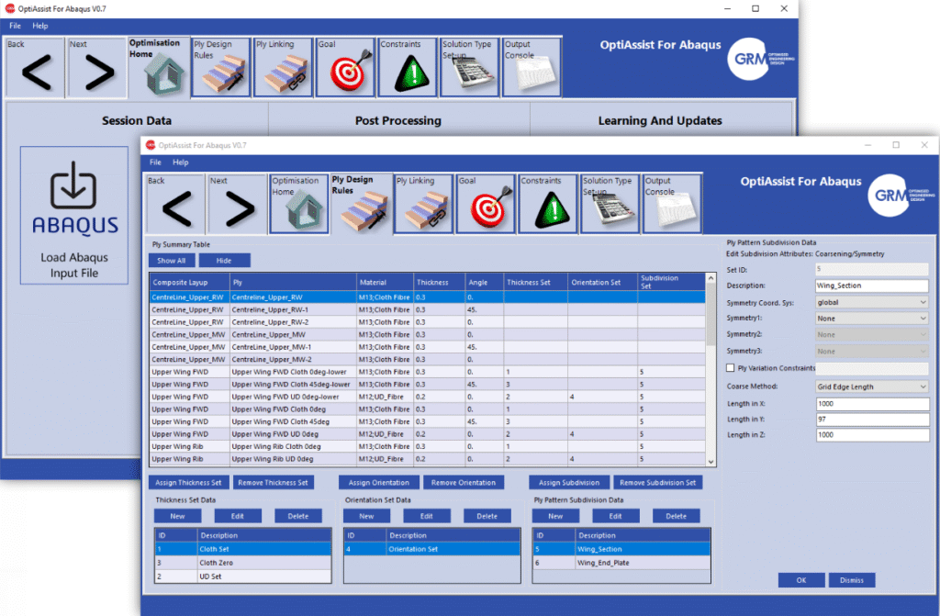Click Assign Orientation button
This screenshot has width=940, height=616.
pos(379,482)
